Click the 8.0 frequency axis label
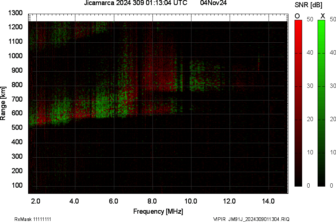 pyautogui.click(x=152, y=201)
